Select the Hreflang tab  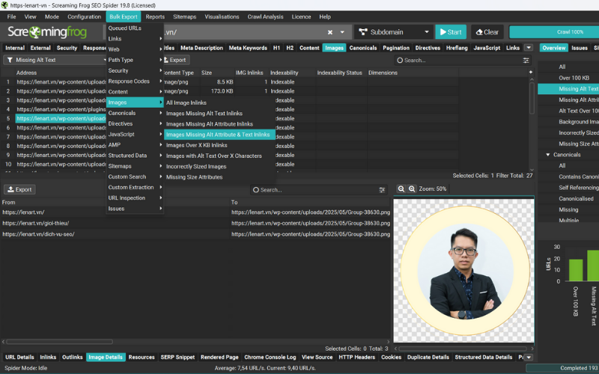456,48
